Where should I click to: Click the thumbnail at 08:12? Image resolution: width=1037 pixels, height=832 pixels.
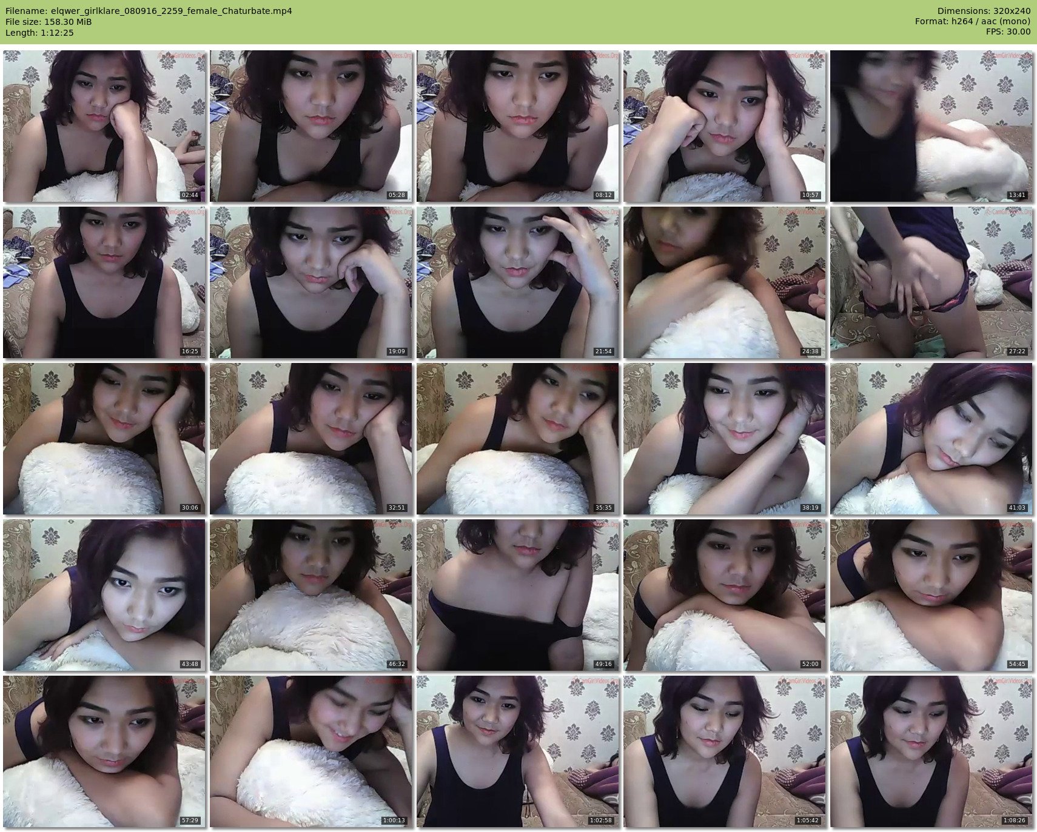point(518,126)
